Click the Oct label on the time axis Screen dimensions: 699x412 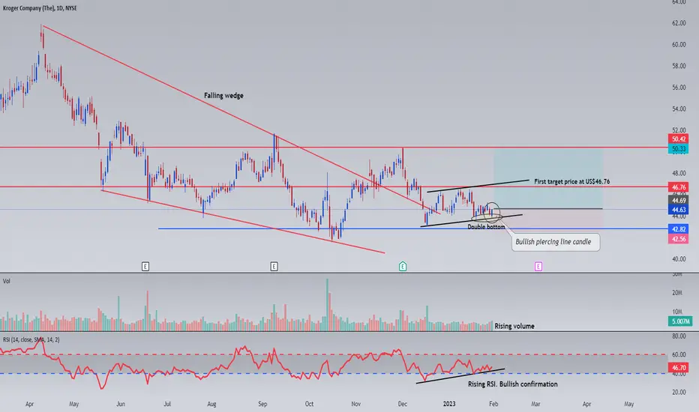[x=309, y=404]
